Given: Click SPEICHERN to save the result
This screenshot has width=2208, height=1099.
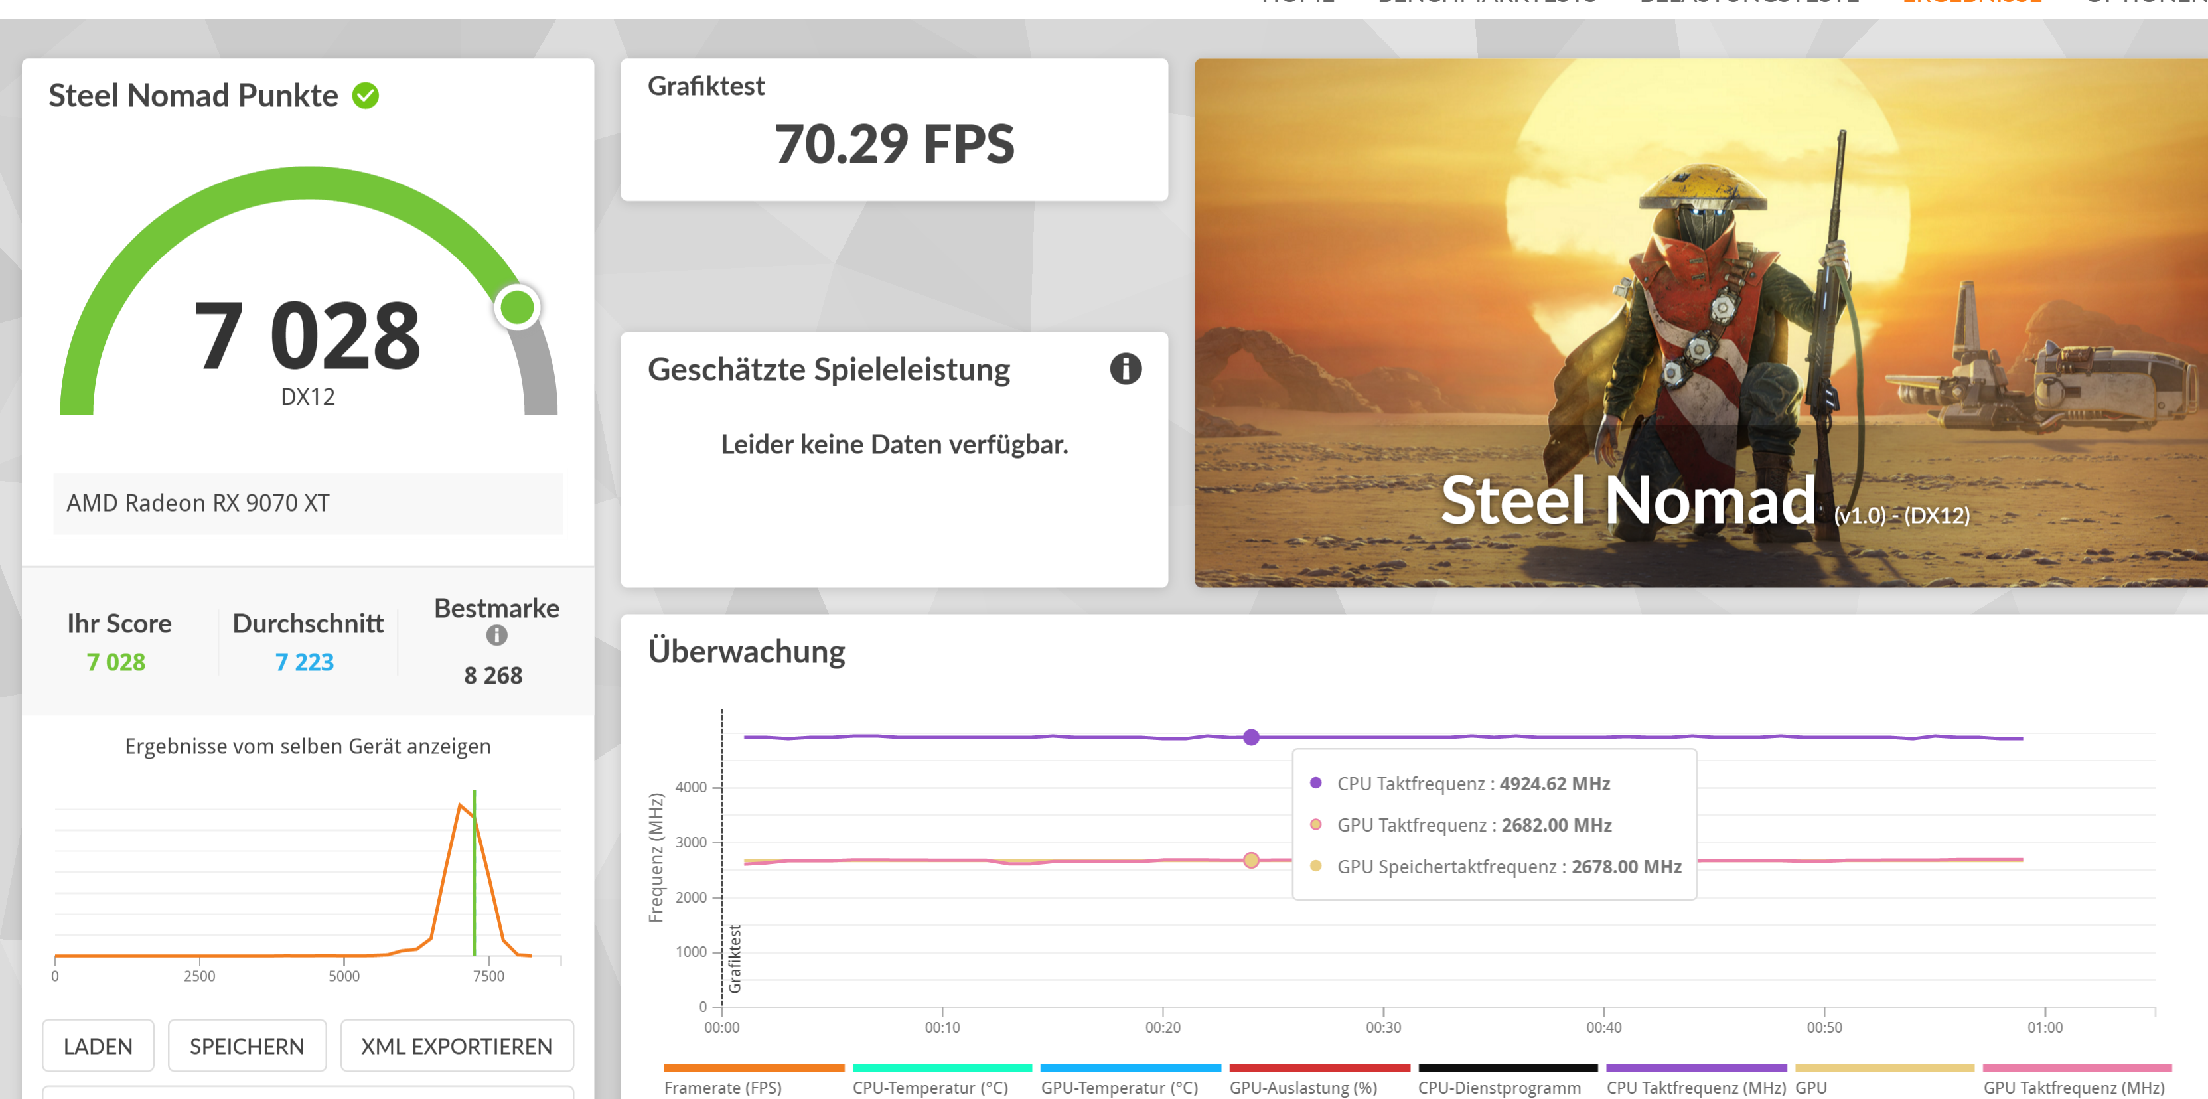Looking at the screenshot, I should coord(247,1046).
